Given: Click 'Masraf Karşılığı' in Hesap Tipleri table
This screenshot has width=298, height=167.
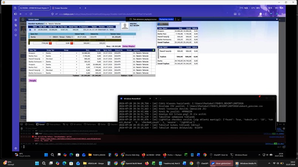Looking at the screenshot, I should pos(165,51).
